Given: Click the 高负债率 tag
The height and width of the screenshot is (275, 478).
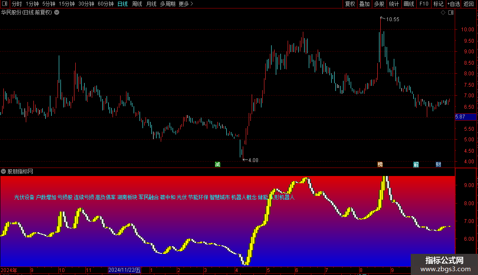Looking at the screenshot, I should 105,197.
